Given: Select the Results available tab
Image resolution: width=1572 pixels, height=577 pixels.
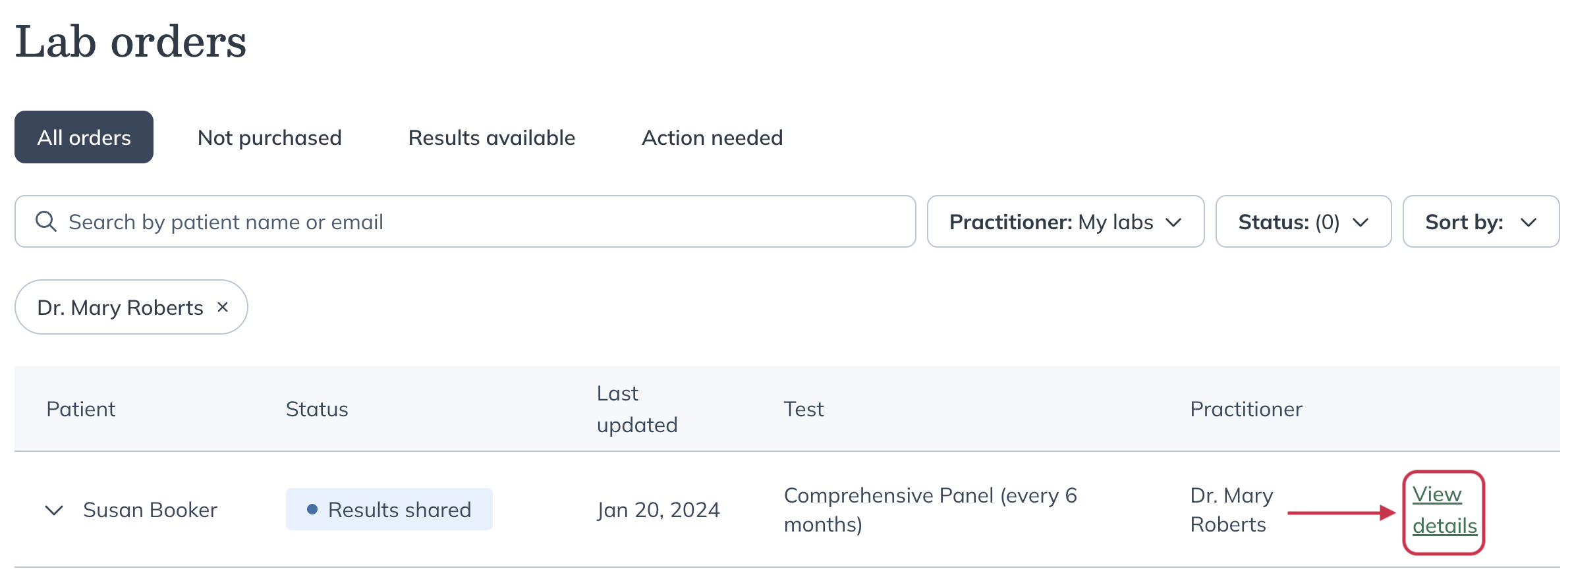Looking at the screenshot, I should click(491, 137).
